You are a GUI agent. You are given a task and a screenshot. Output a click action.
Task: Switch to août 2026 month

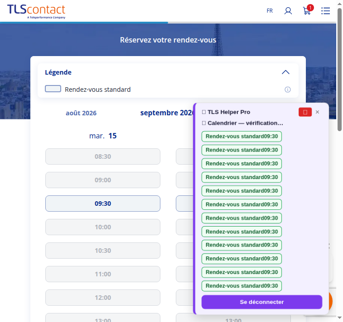pyautogui.click(x=81, y=113)
